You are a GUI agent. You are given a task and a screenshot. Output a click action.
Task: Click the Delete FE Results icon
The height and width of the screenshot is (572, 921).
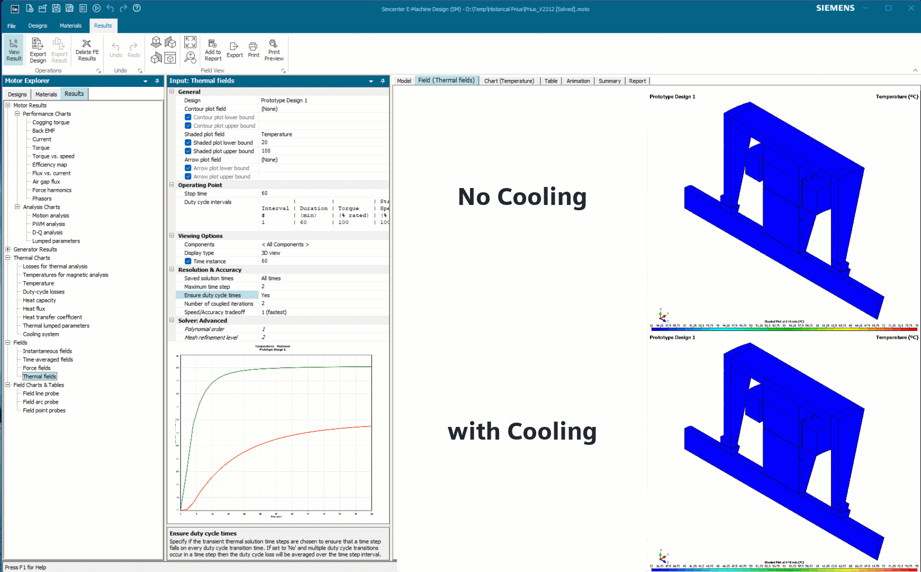[87, 50]
